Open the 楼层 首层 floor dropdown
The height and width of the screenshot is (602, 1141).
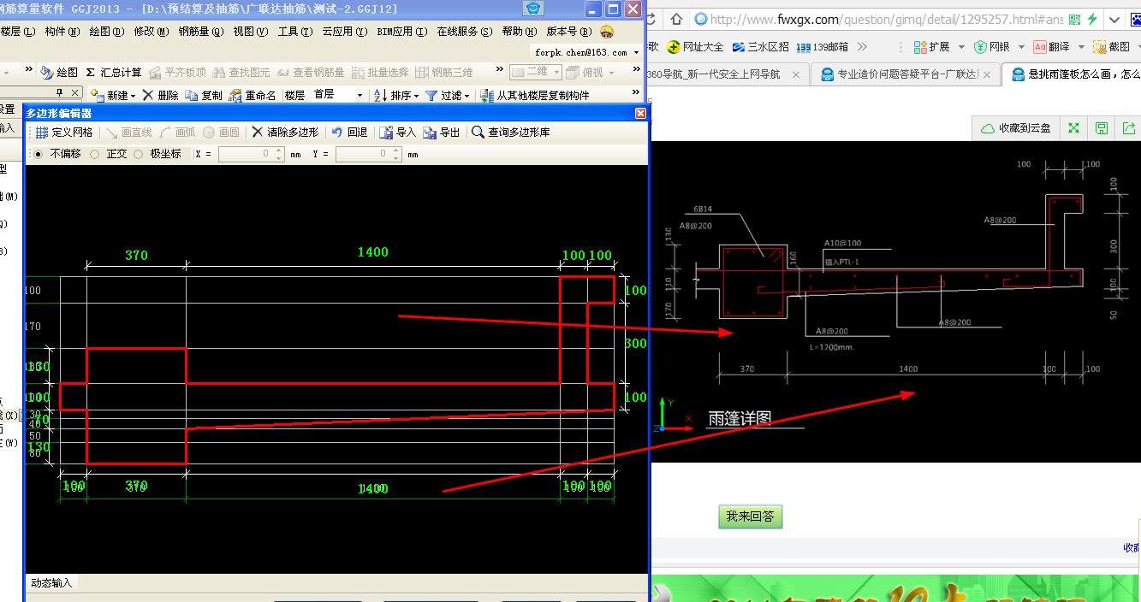(x=359, y=96)
